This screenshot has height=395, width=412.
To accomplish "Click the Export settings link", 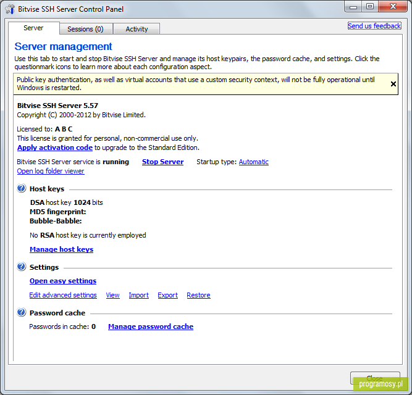I will click(167, 295).
